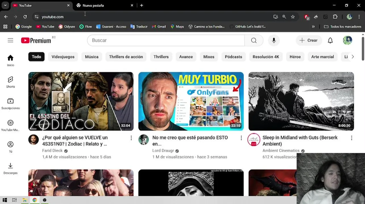Select the Avance filter chip

point(186,57)
